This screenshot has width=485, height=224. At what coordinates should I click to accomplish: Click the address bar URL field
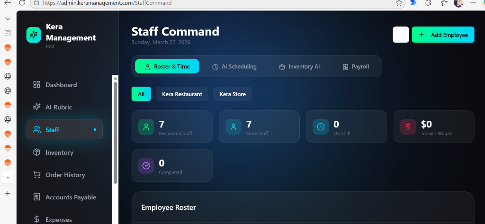click(216, 3)
